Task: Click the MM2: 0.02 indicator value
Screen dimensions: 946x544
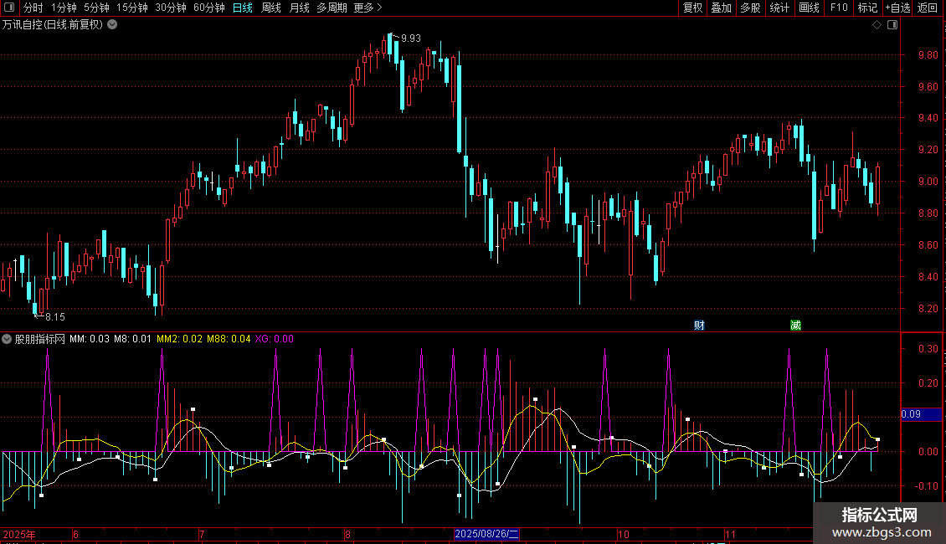Action: [180, 339]
